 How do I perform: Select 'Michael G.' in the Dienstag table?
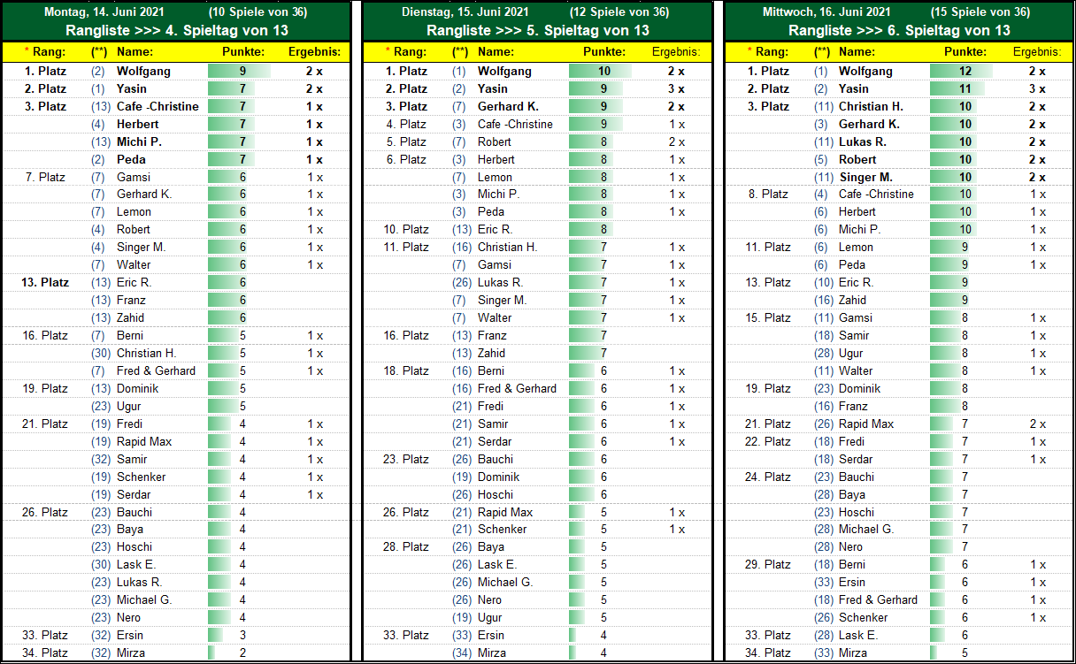click(505, 582)
